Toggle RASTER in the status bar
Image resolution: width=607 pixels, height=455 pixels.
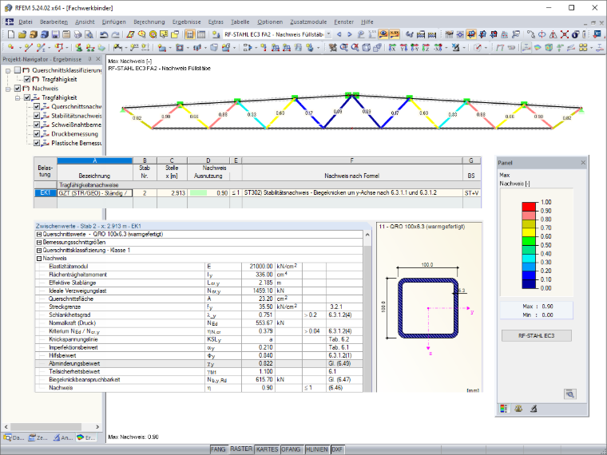tap(241, 449)
